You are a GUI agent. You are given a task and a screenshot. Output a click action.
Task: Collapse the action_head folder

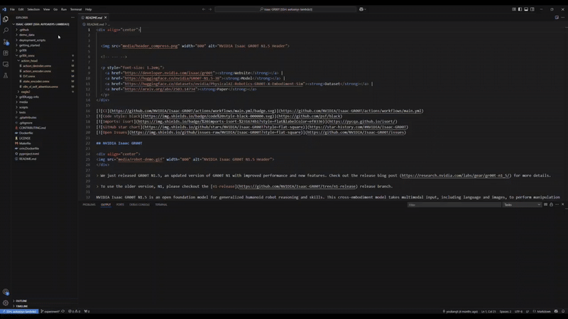pyautogui.click(x=29, y=61)
